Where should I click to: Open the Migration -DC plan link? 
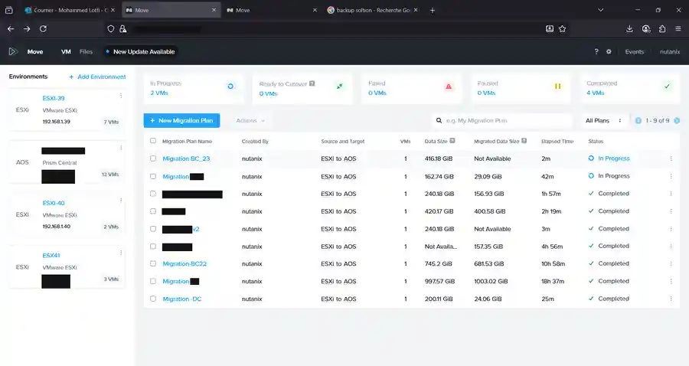pos(182,299)
